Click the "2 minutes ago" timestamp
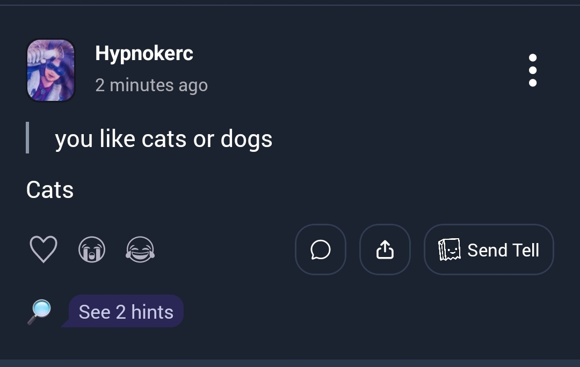This screenshot has height=367, width=580. 151,85
